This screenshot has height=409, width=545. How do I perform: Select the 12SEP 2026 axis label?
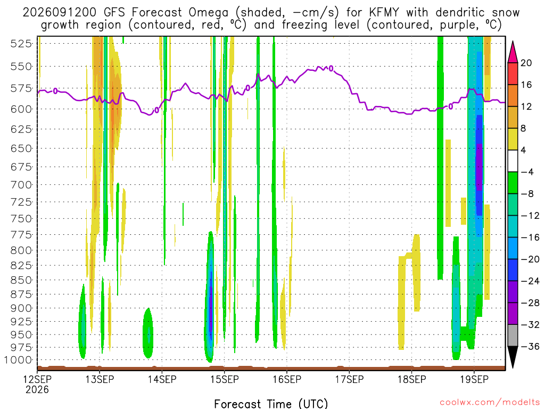pyautogui.click(x=37, y=385)
